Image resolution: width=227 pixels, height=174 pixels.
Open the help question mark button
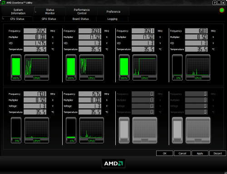tap(214, 3)
